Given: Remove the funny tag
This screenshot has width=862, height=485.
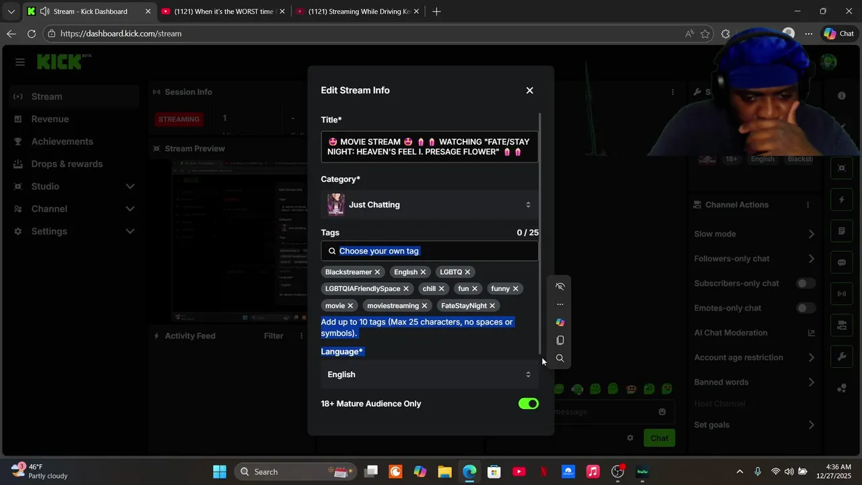Looking at the screenshot, I should (516, 289).
